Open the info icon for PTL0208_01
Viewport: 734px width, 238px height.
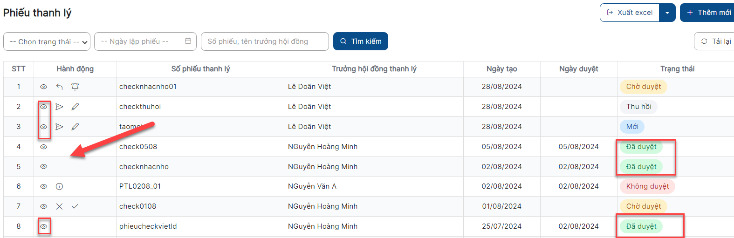59,186
